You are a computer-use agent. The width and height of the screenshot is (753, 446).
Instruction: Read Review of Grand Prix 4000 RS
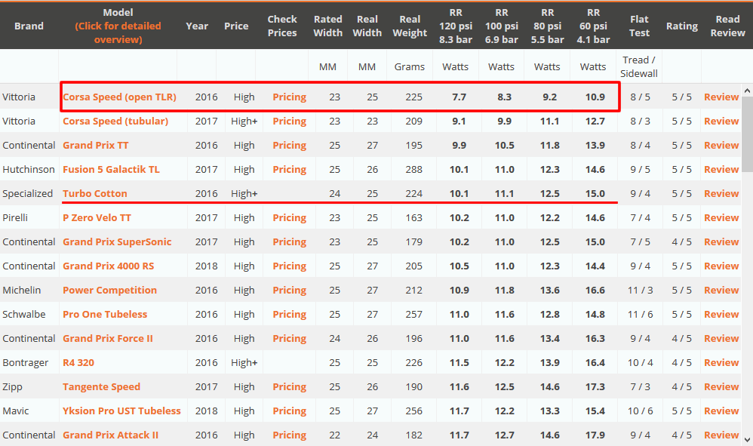click(x=721, y=266)
